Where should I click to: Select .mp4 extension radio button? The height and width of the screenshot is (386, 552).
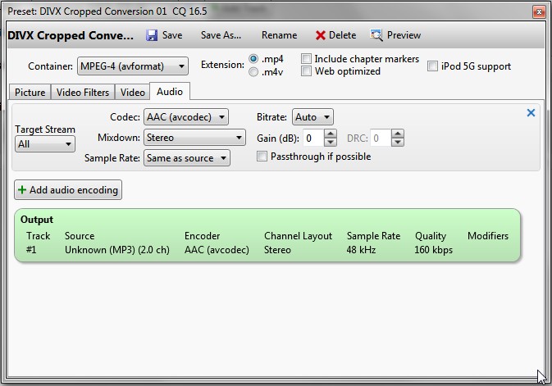[253, 58]
